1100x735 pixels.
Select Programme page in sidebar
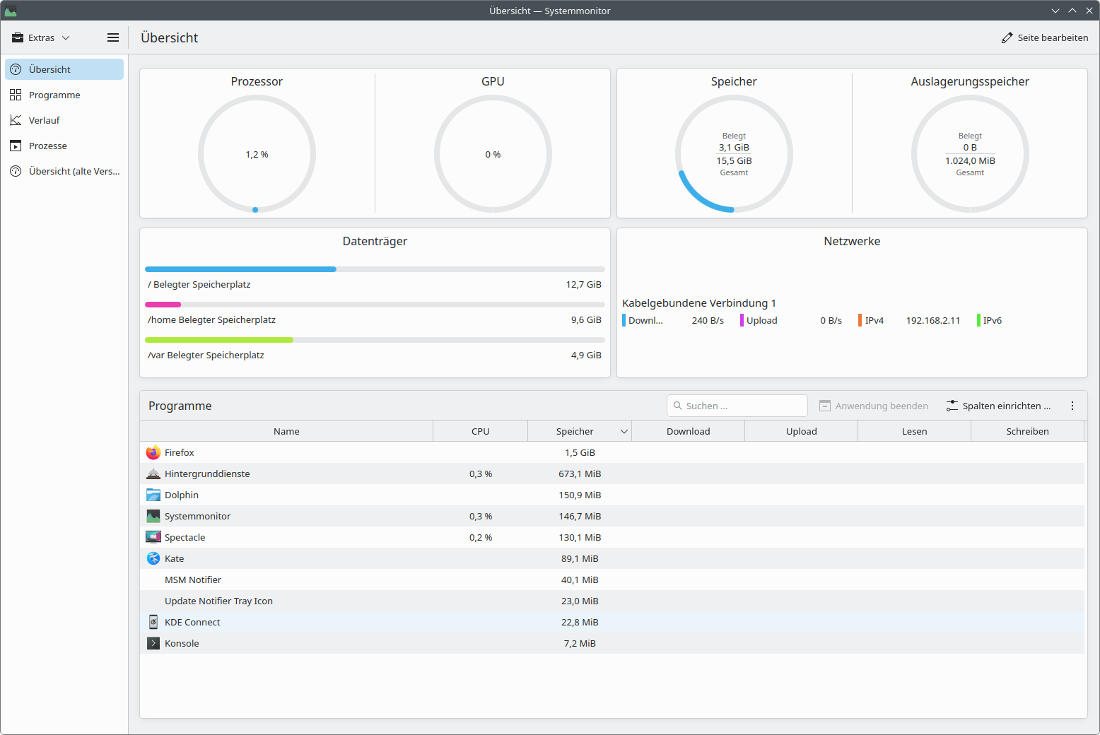click(64, 95)
